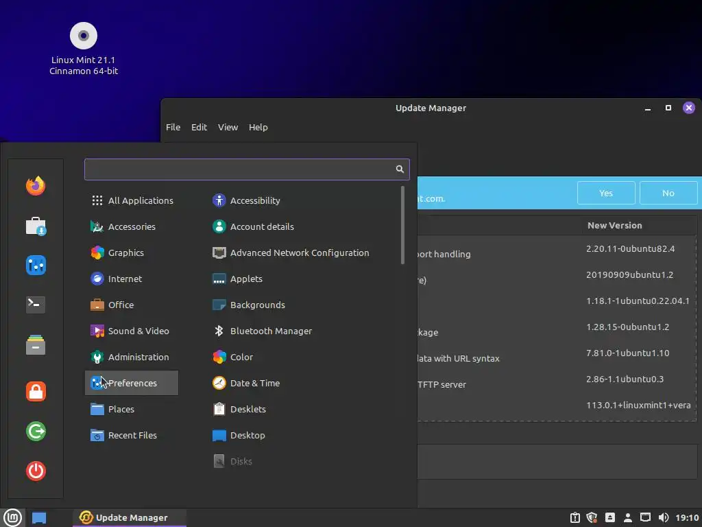Open File menu in Update Manager
The height and width of the screenshot is (527, 702).
[x=173, y=127]
